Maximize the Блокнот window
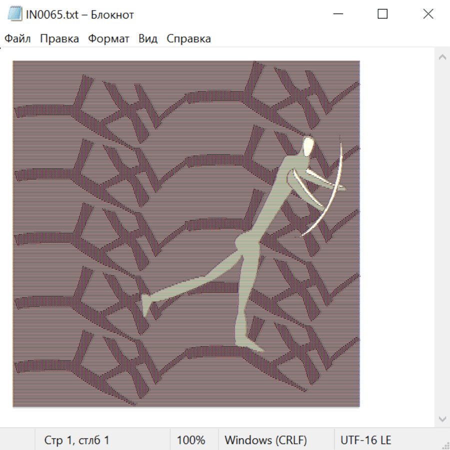The image size is (450, 450). pos(382,14)
